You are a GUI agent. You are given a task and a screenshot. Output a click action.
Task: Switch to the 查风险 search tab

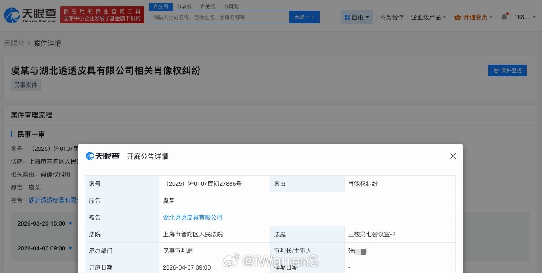(231, 6)
